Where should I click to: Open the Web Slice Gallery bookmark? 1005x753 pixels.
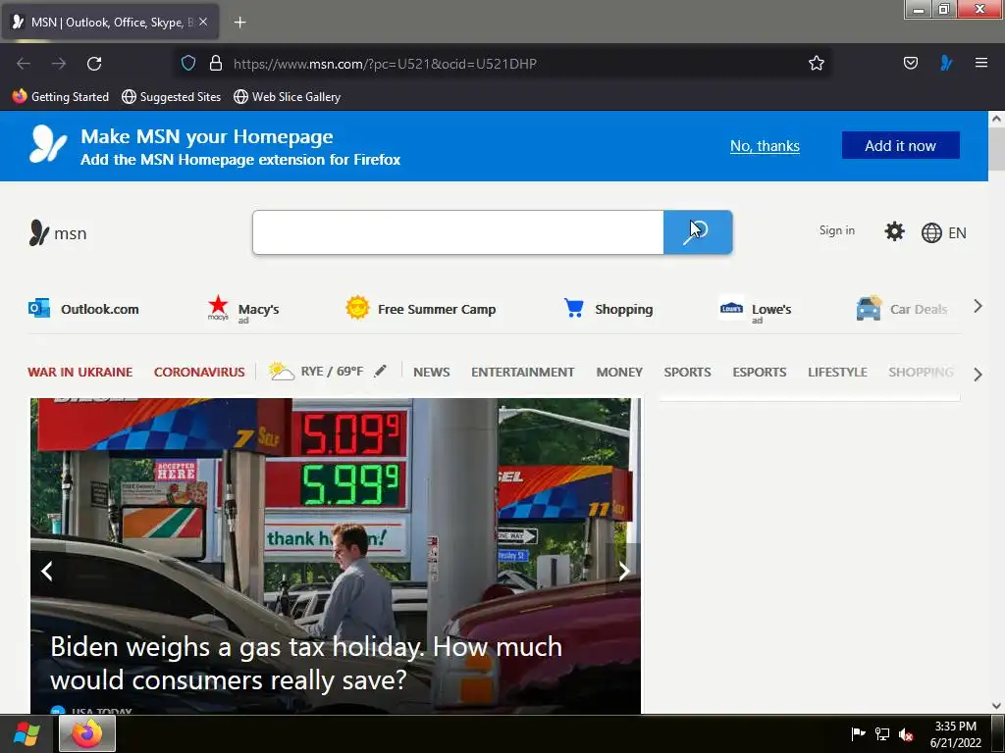click(288, 97)
